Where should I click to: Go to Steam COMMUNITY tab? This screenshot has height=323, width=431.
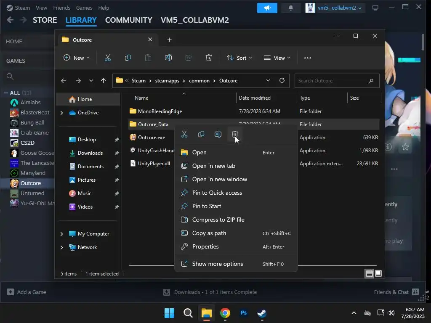[129, 20]
